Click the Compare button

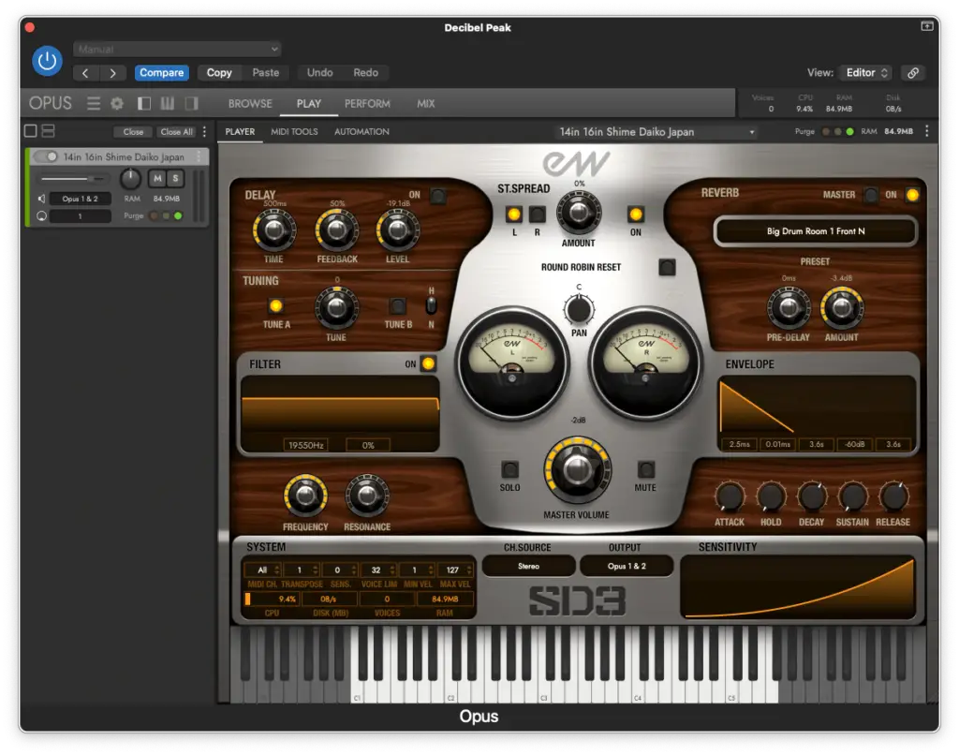pyautogui.click(x=161, y=73)
